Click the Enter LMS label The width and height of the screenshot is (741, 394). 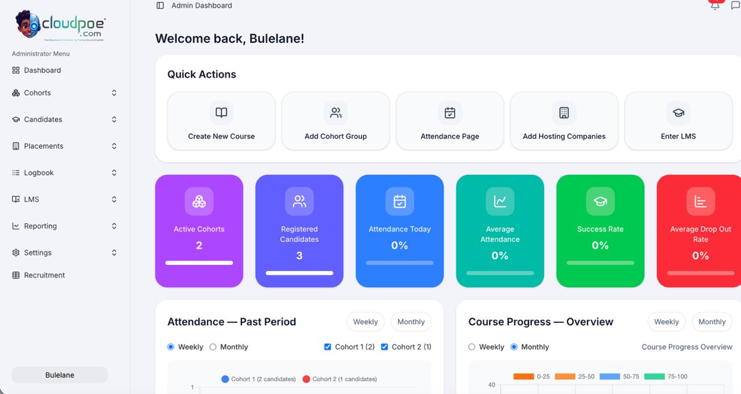point(678,136)
